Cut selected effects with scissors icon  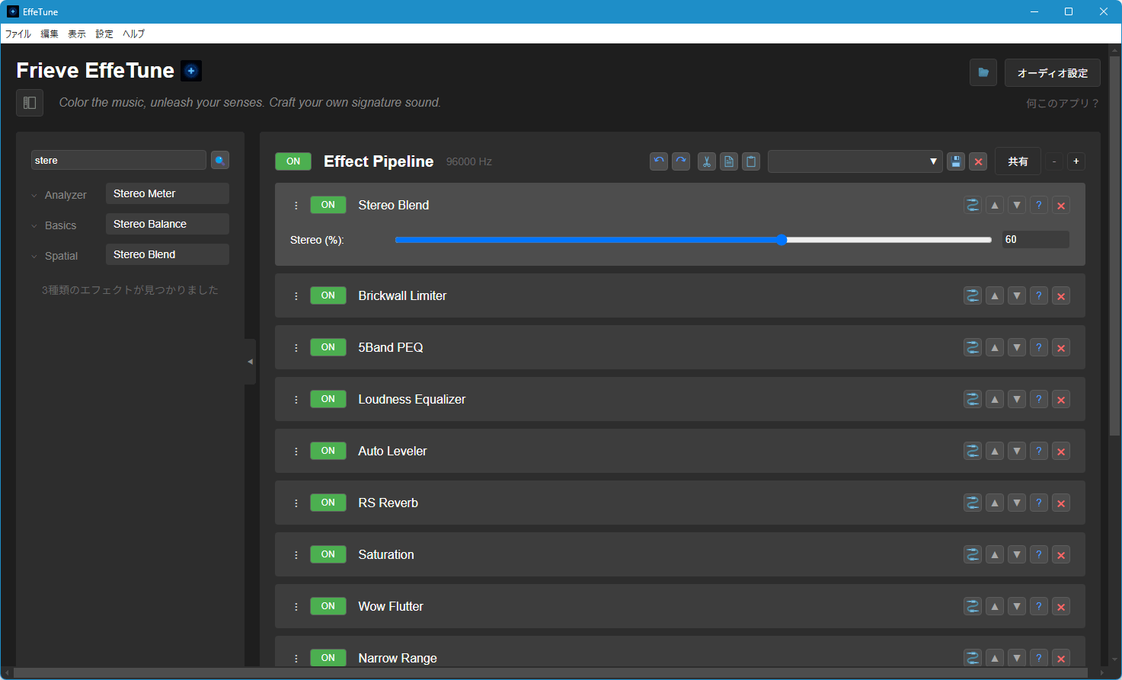click(707, 161)
